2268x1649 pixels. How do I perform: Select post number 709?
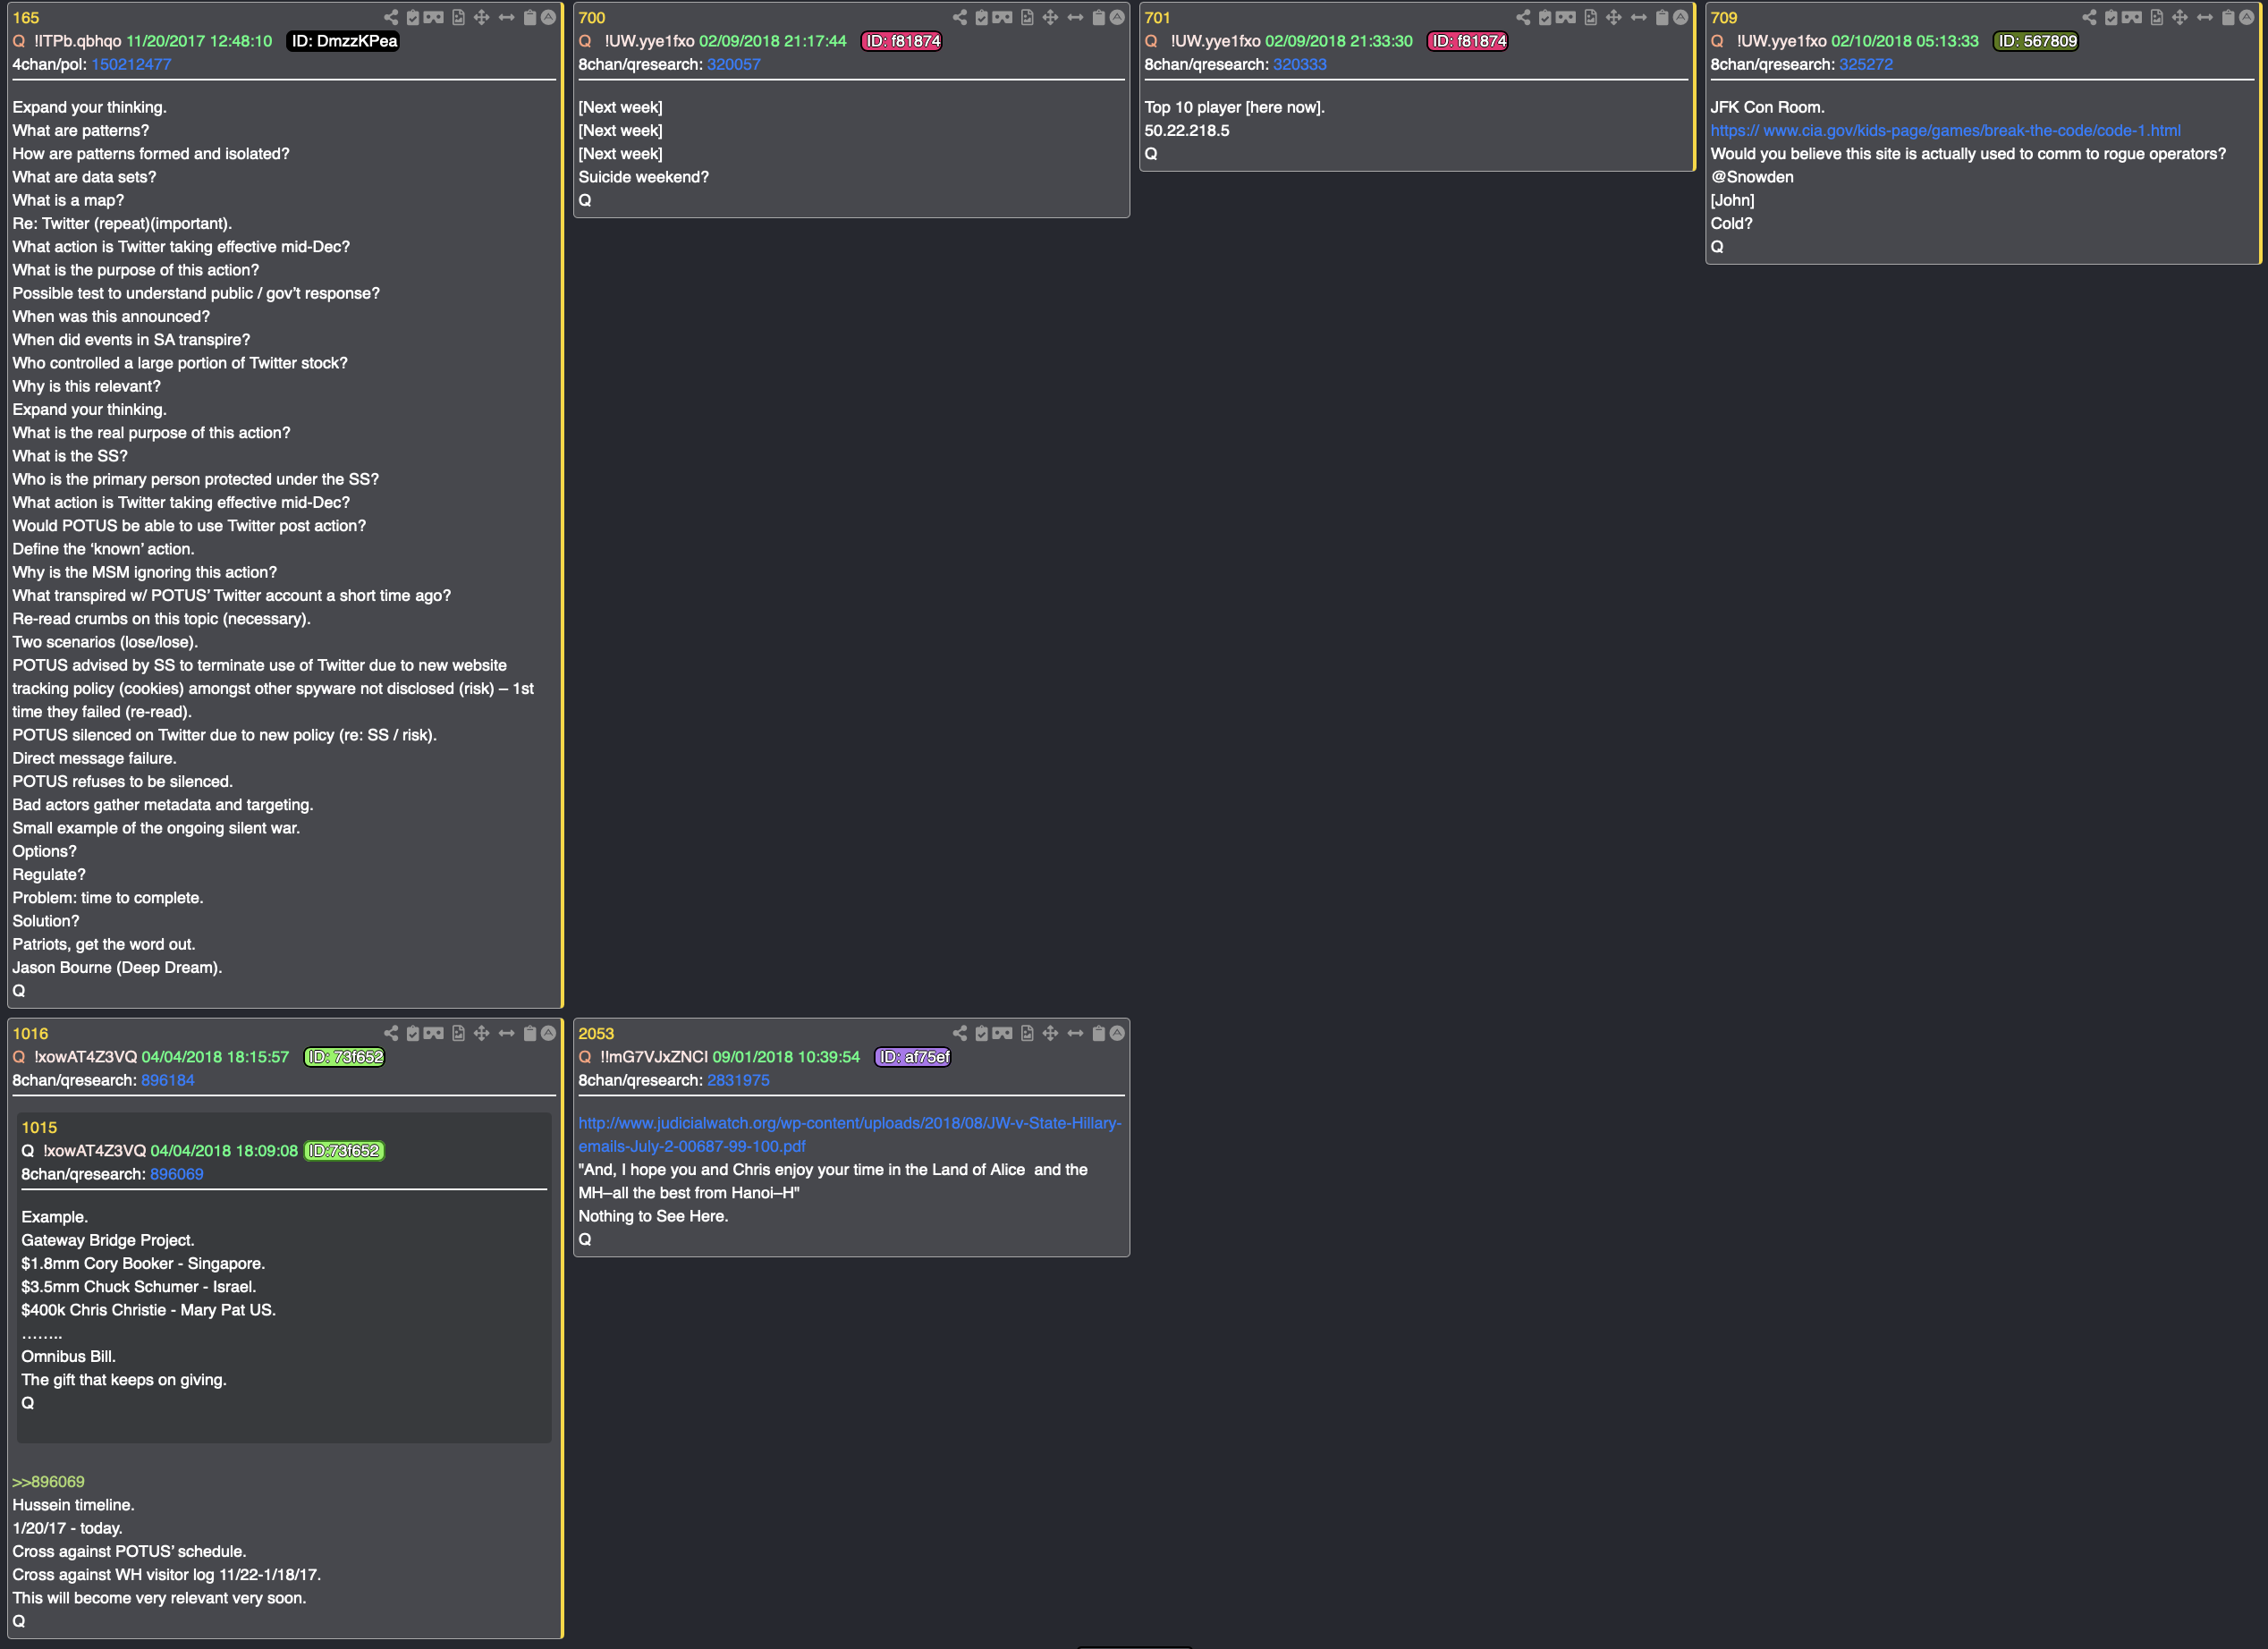tap(1724, 17)
